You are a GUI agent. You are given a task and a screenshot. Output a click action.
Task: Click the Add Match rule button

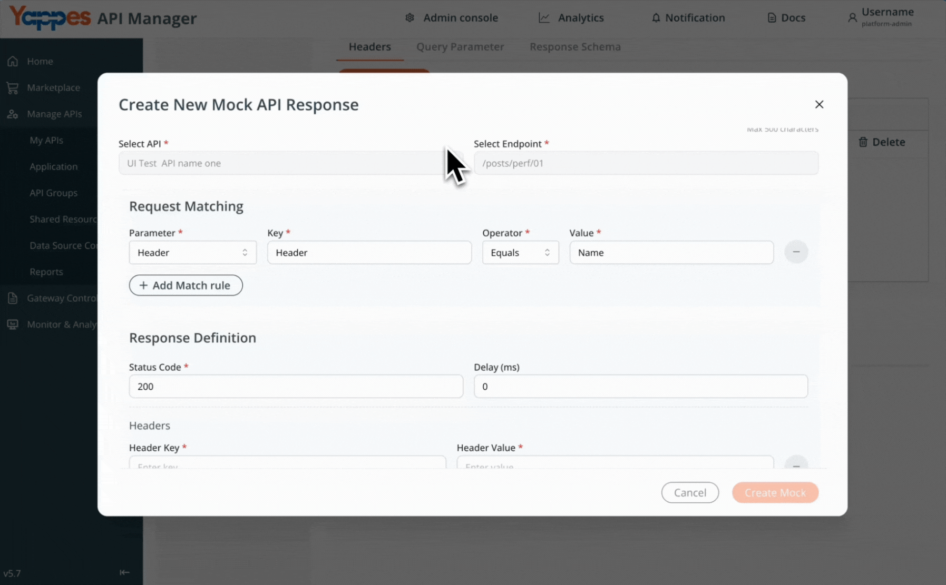(x=186, y=285)
